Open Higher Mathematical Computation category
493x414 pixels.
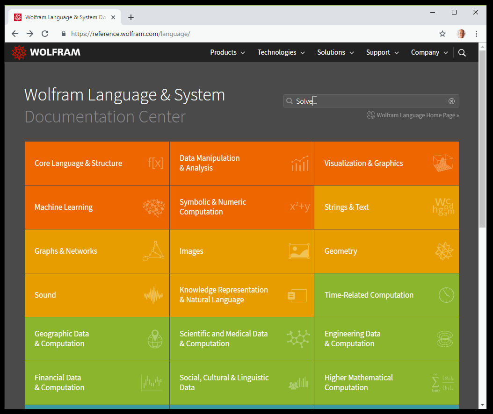tap(386, 383)
